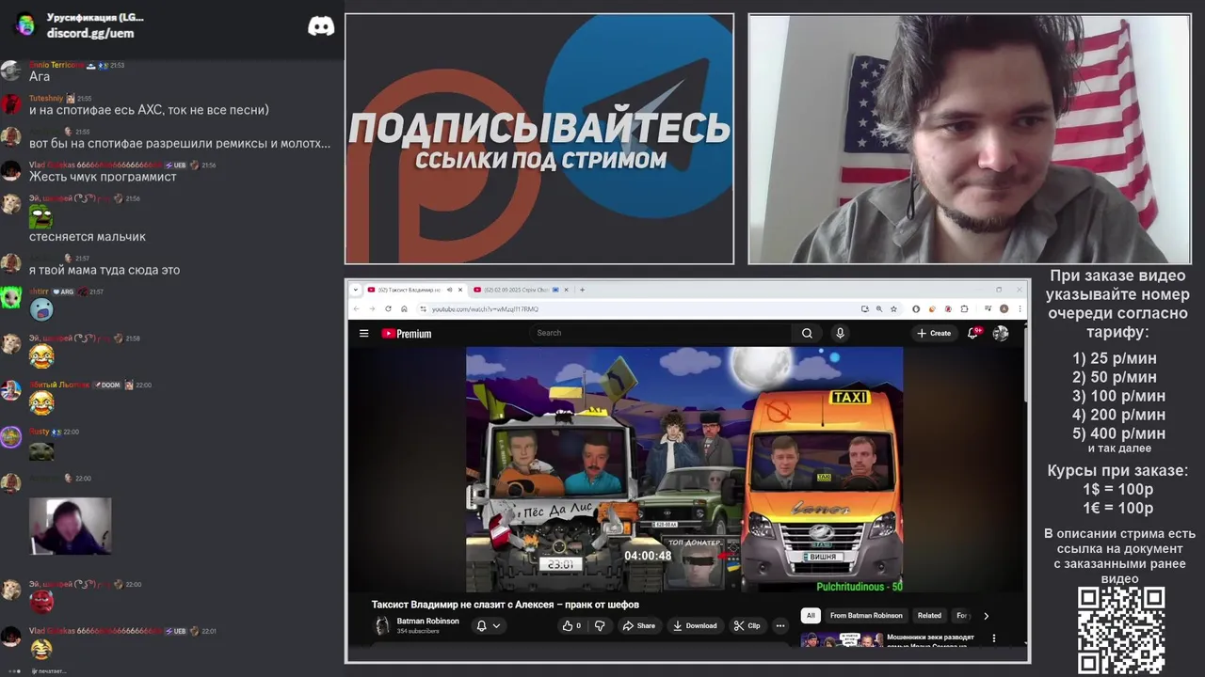
Task: Open a new browser tab with plus
Action: tap(582, 290)
